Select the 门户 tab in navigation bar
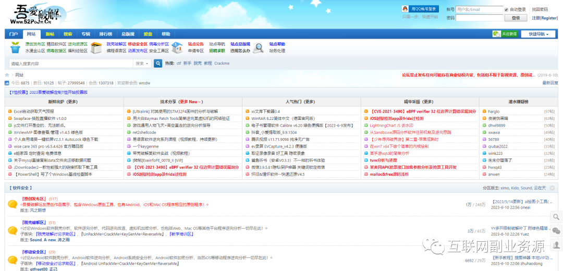The image size is (563, 271). point(14,34)
